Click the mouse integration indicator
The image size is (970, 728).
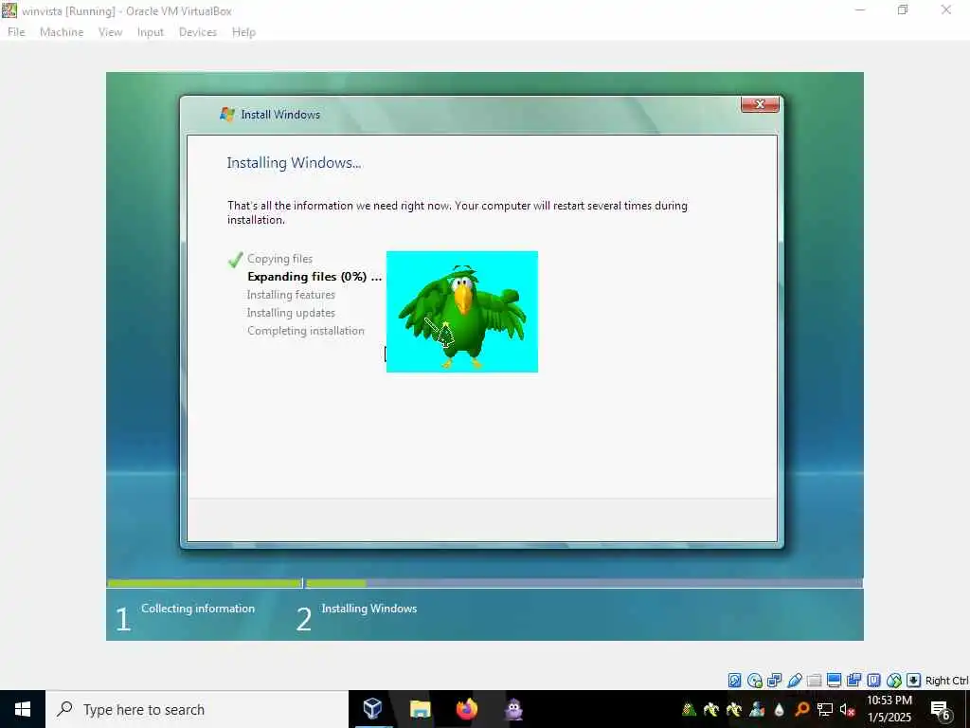(894, 681)
